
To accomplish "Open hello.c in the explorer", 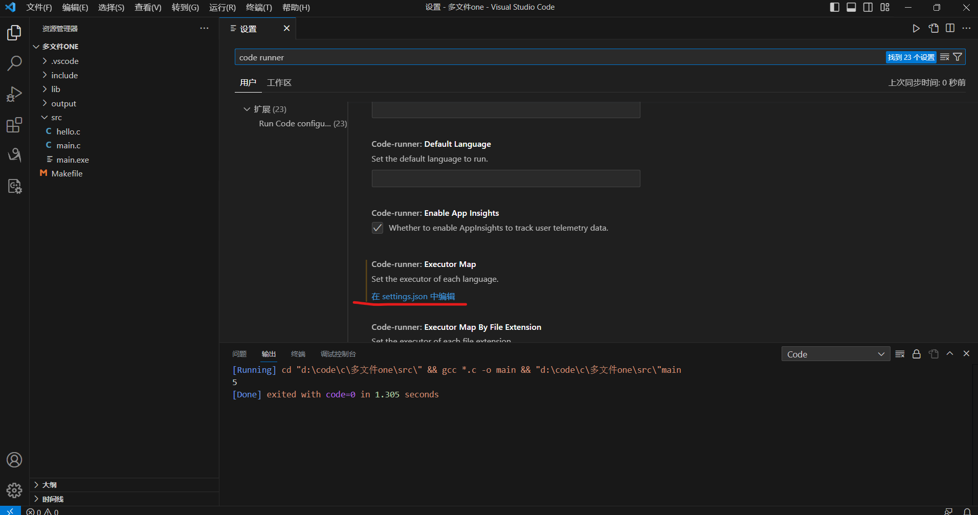I will [x=68, y=131].
